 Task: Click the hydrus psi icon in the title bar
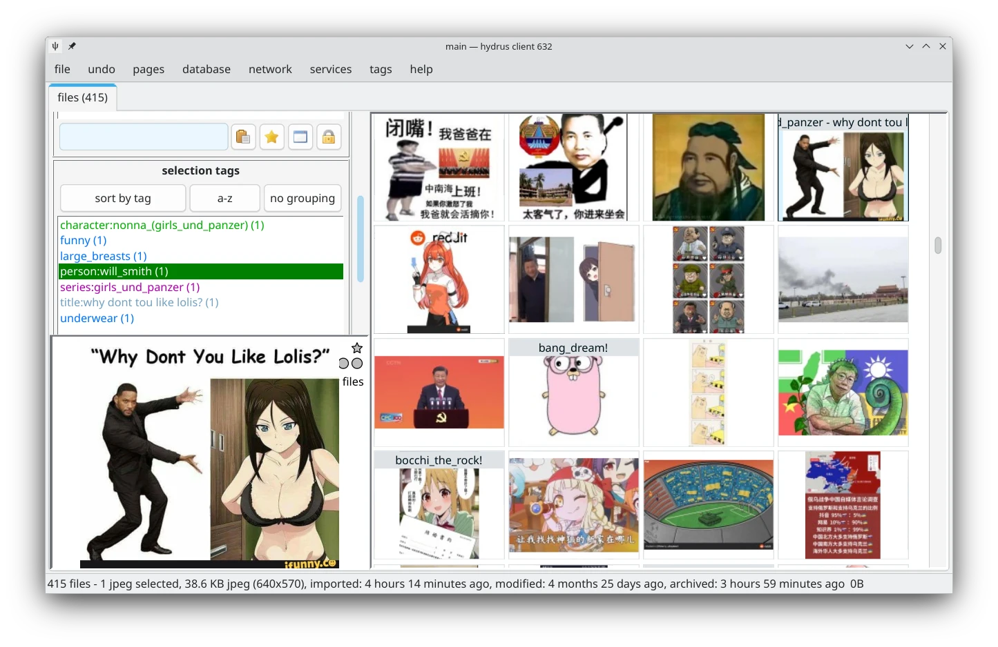[55, 46]
